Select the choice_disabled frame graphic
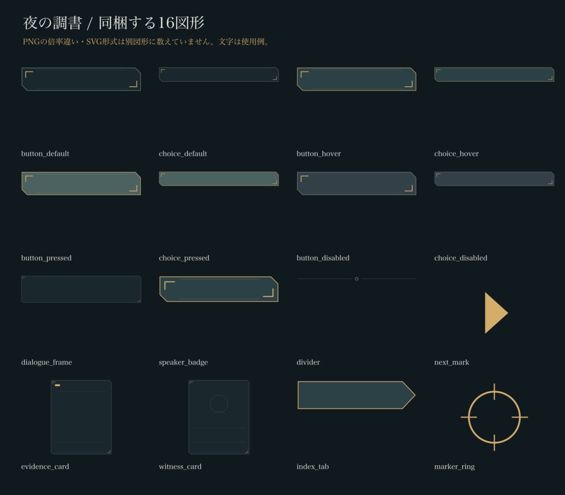This screenshot has height=495, width=565. coord(494,179)
